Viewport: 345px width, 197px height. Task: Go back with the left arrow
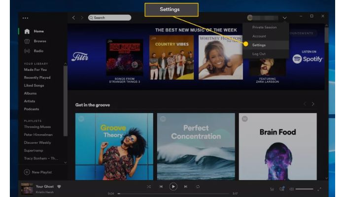[x=73, y=18]
